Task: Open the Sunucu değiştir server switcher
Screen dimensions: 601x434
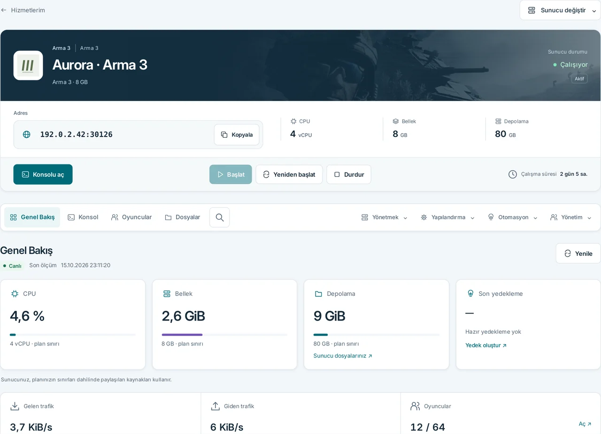Action: pyautogui.click(x=560, y=10)
